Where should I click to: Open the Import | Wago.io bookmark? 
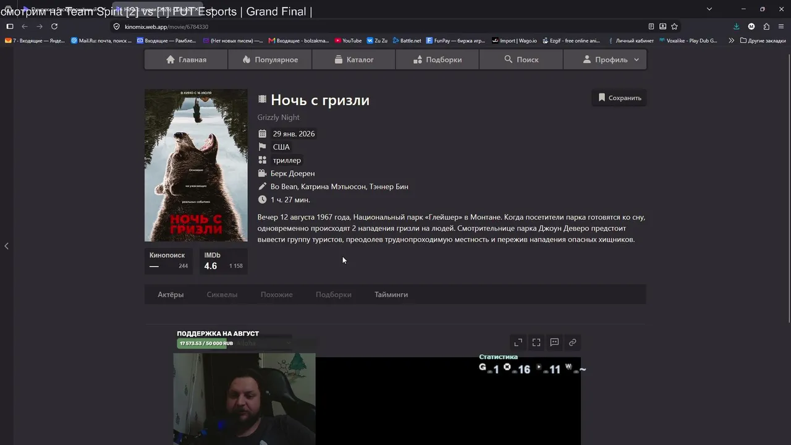tap(515, 41)
